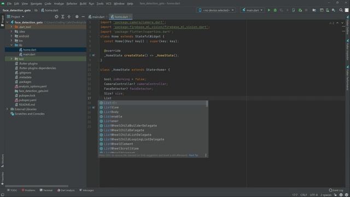Open the TODO tool window
350x197 pixels.
point(12,190)
